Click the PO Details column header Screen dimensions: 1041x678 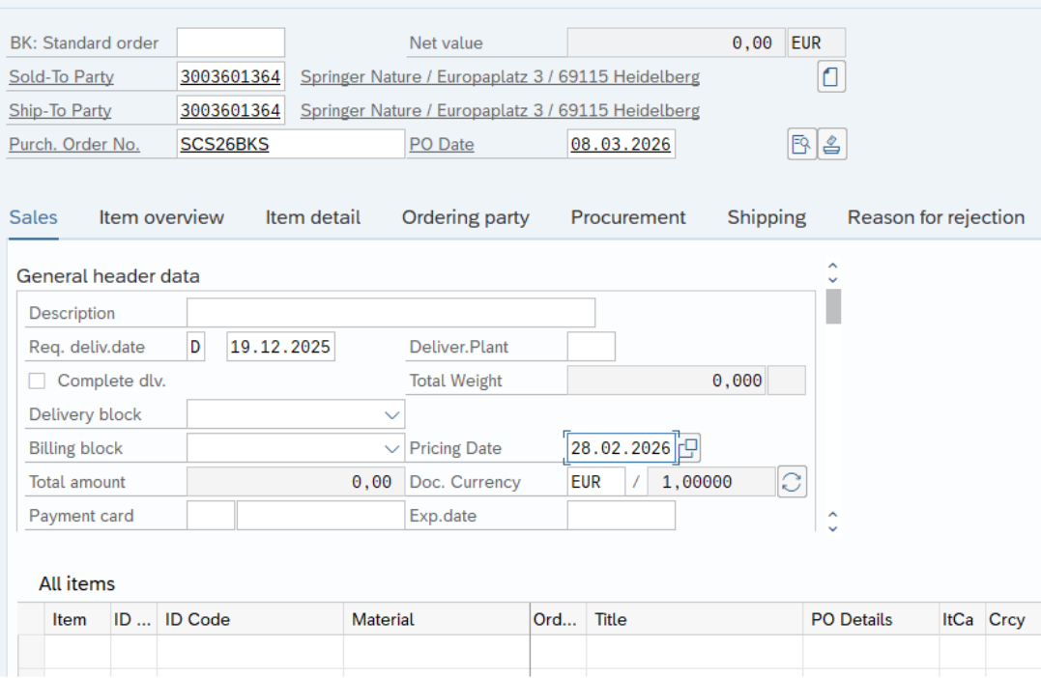(871, 619)
